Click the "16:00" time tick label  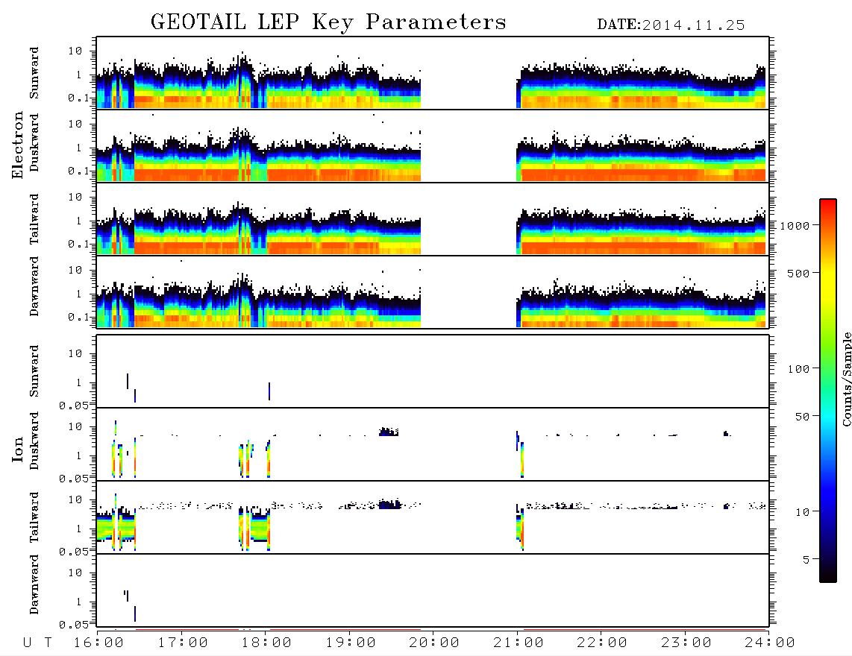point(99,643)
